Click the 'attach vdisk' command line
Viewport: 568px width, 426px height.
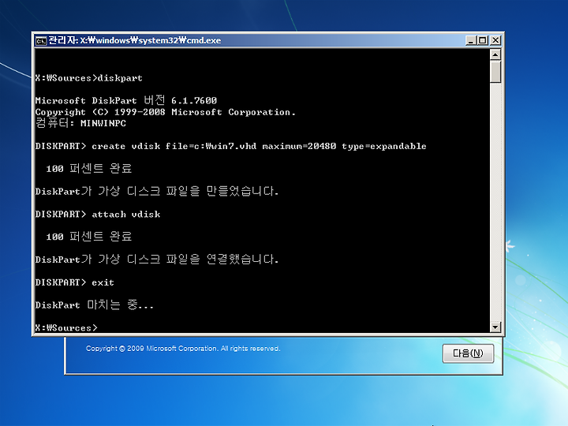click(98, 214)
